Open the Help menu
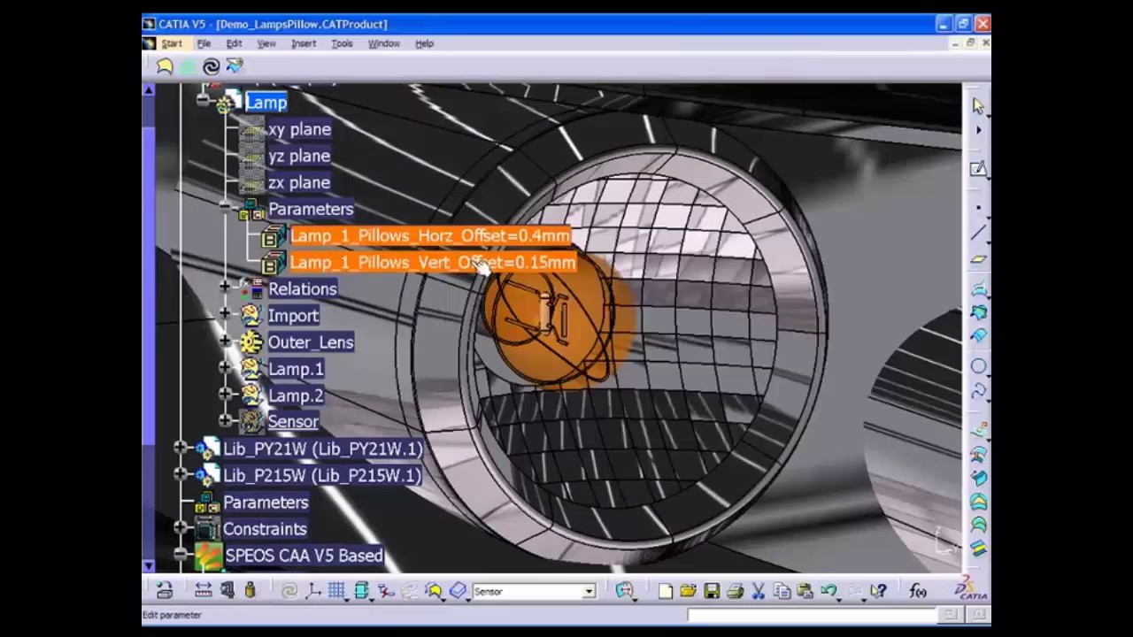This screenshot has height=637, width=1133. point(425,43)
